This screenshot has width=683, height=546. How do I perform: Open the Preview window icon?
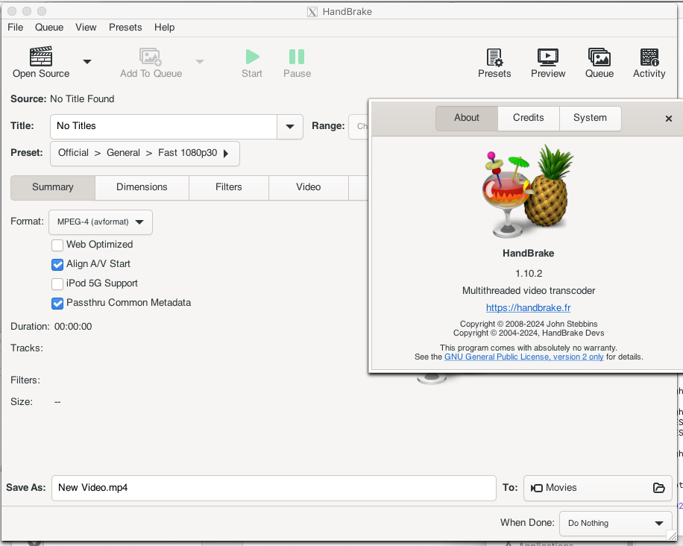click(x=548, y=57)
